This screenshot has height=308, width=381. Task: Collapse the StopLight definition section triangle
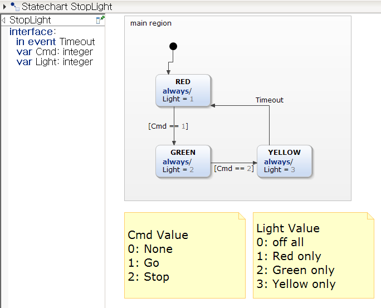(3, 20)
